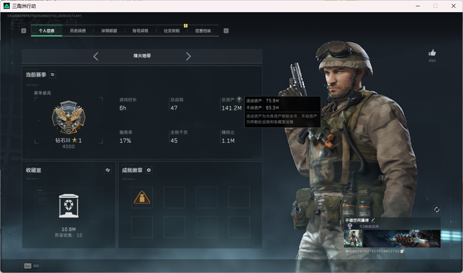
Task: Click the question mark beside 总资产
Action: pos(239,100)
